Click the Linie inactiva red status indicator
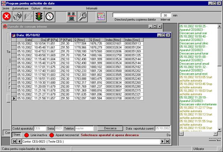Screen dimensions: 223x152 point(26,135)
